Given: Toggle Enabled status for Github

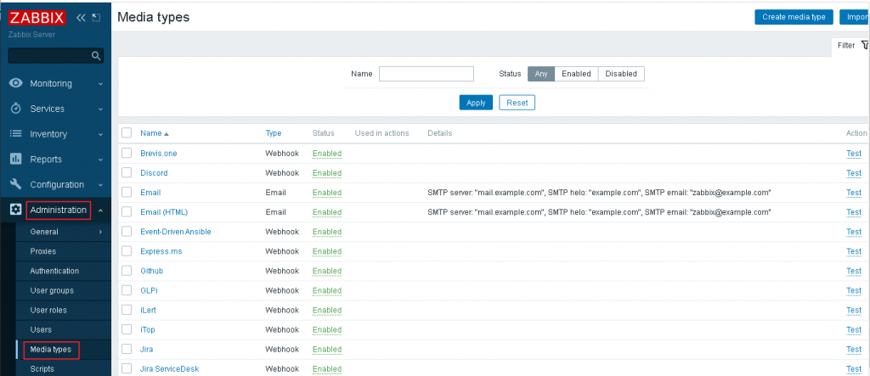Looking at the screenshot, I should (327, 272).
